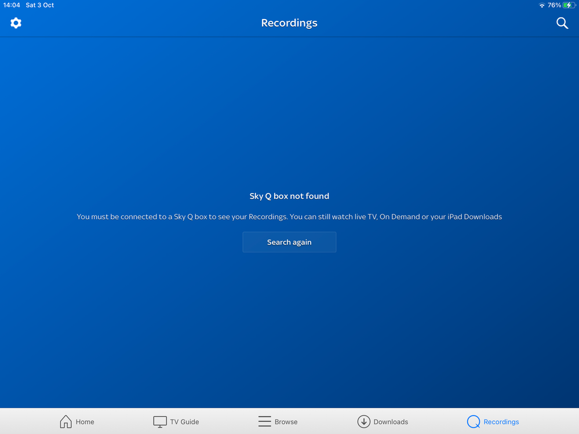Click the Home house icon
This screenshot has width=579, height=434.
click(x=66, y=421)
